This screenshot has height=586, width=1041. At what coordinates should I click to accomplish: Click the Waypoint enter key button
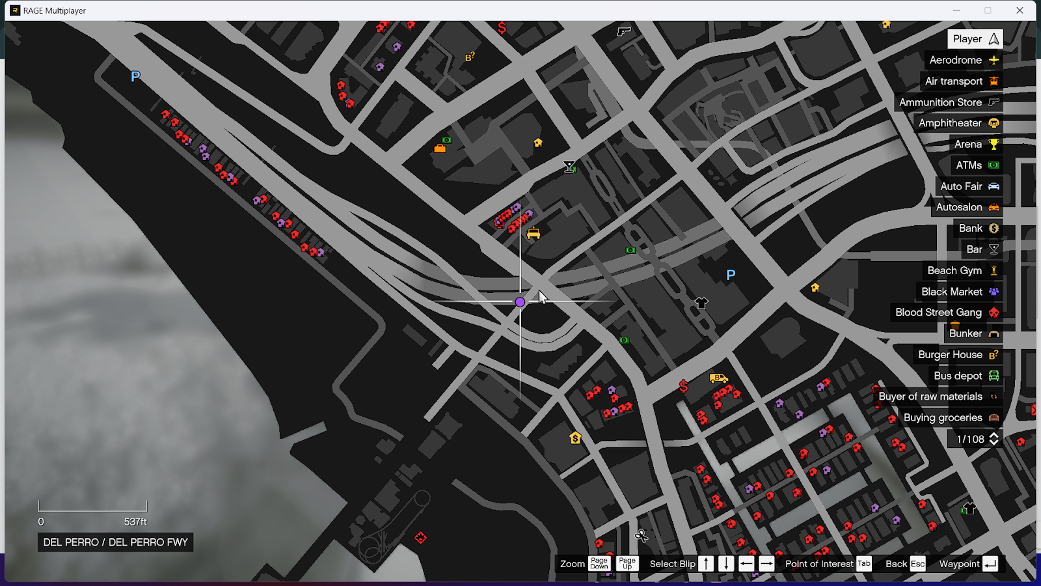[990, 564]
